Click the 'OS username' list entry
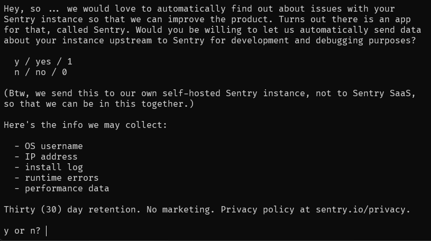The image size is (431, 241). point(53,146)
